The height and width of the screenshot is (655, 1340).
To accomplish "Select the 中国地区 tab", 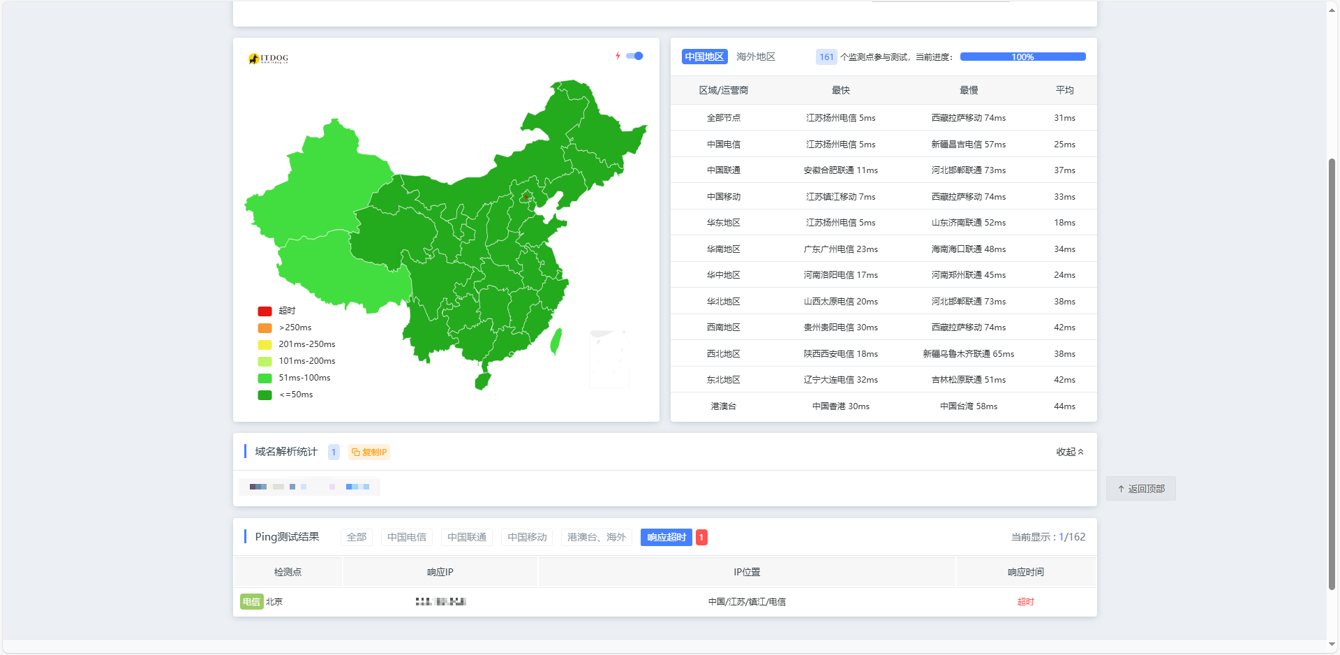I will 704,57.
